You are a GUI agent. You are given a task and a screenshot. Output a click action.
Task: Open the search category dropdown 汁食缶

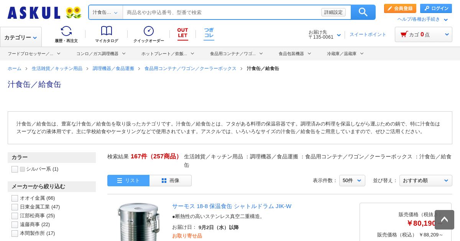coord(105,12)
